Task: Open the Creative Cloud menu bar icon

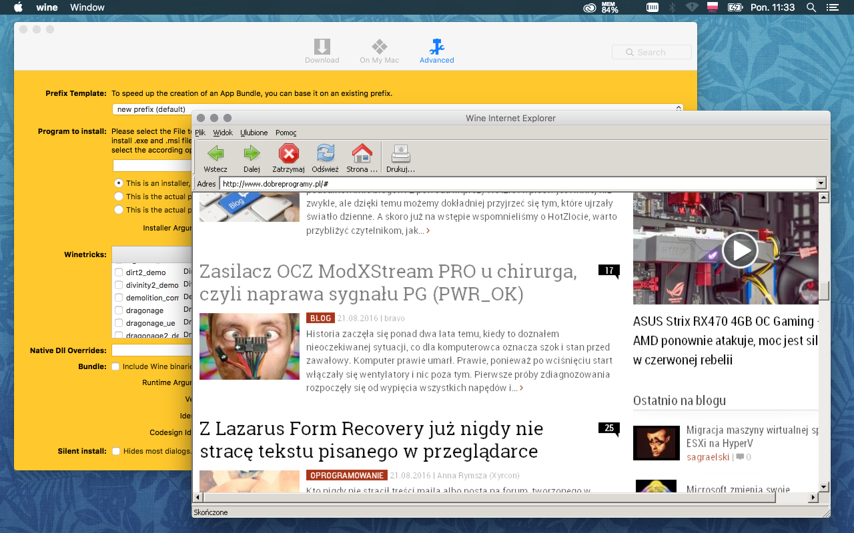Action: click(x=590, y=7)
